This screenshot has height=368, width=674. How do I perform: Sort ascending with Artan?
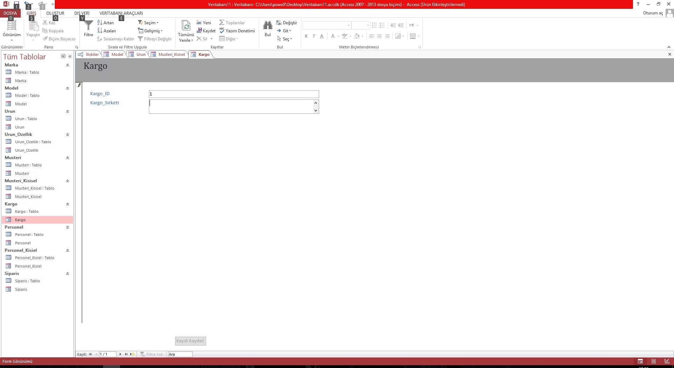tap(106, 23)
